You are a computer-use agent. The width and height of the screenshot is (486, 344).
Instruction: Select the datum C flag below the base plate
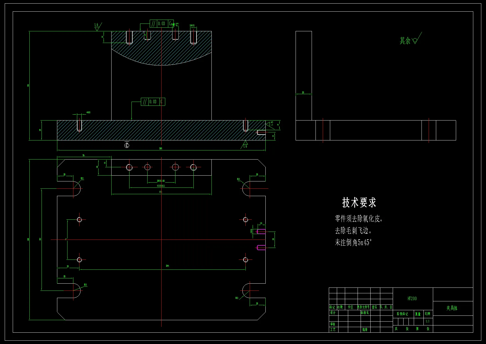pos(127,145)
